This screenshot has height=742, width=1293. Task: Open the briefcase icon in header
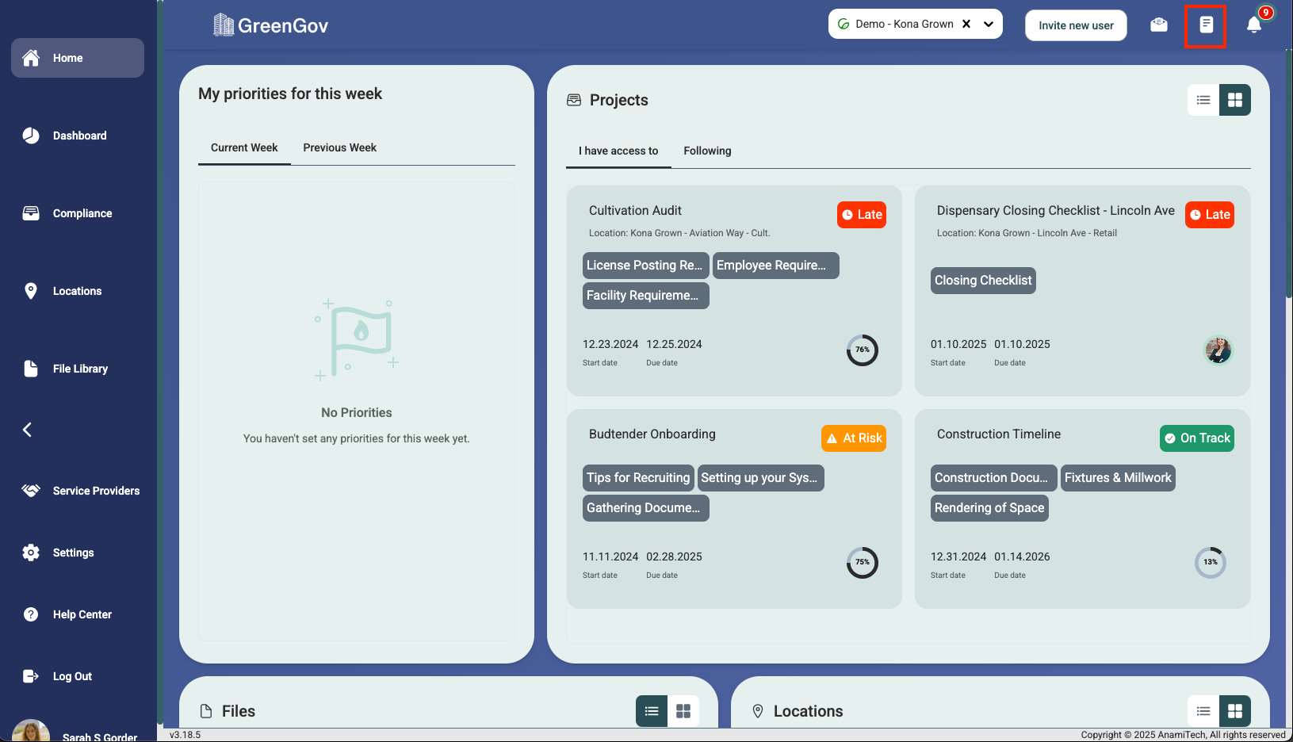[1159, 25]
